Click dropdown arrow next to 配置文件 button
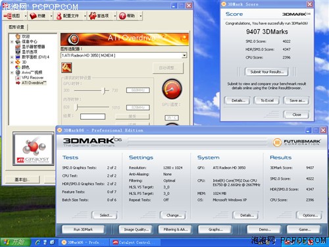This screenshot has height=247, width=329. click(85, 16)
